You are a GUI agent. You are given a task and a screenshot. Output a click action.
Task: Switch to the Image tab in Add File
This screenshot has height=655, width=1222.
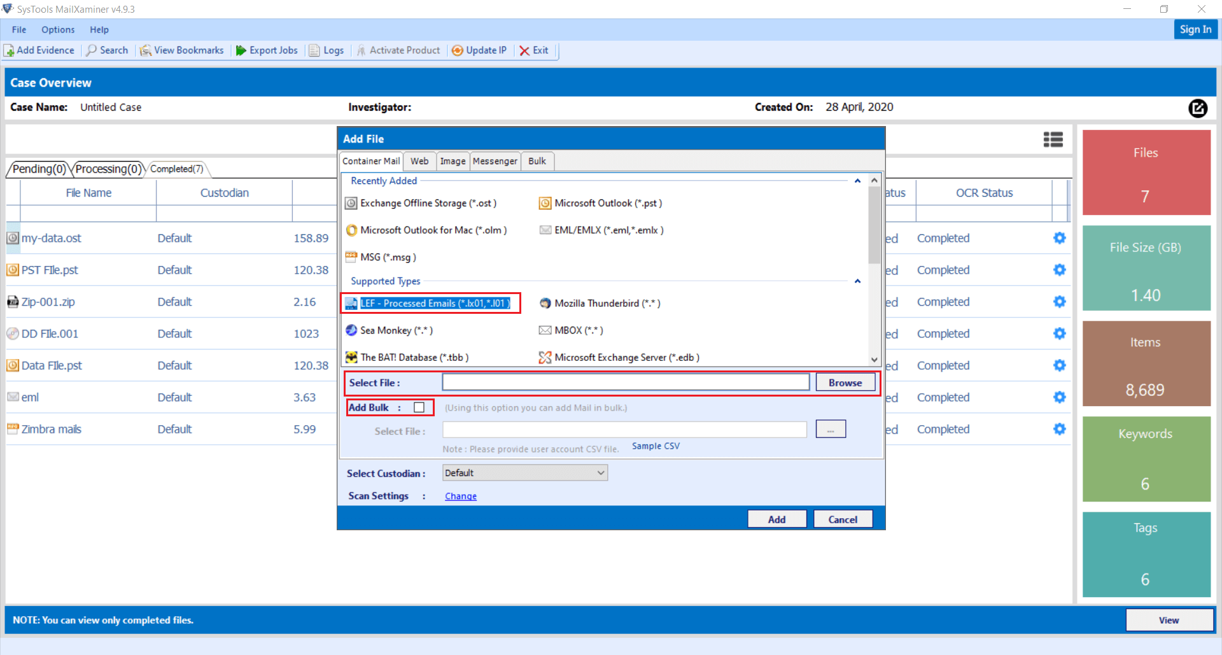point(453,161)
